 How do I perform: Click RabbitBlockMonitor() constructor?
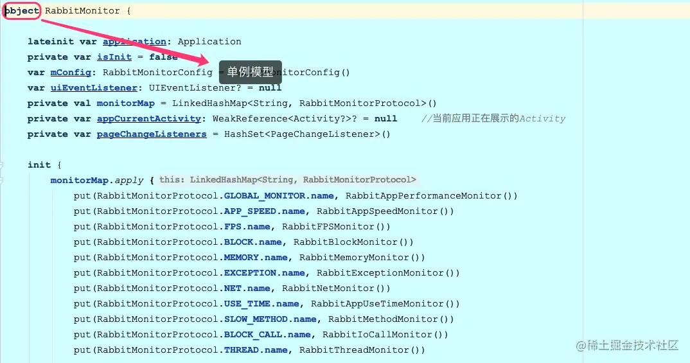click(353, 242)
